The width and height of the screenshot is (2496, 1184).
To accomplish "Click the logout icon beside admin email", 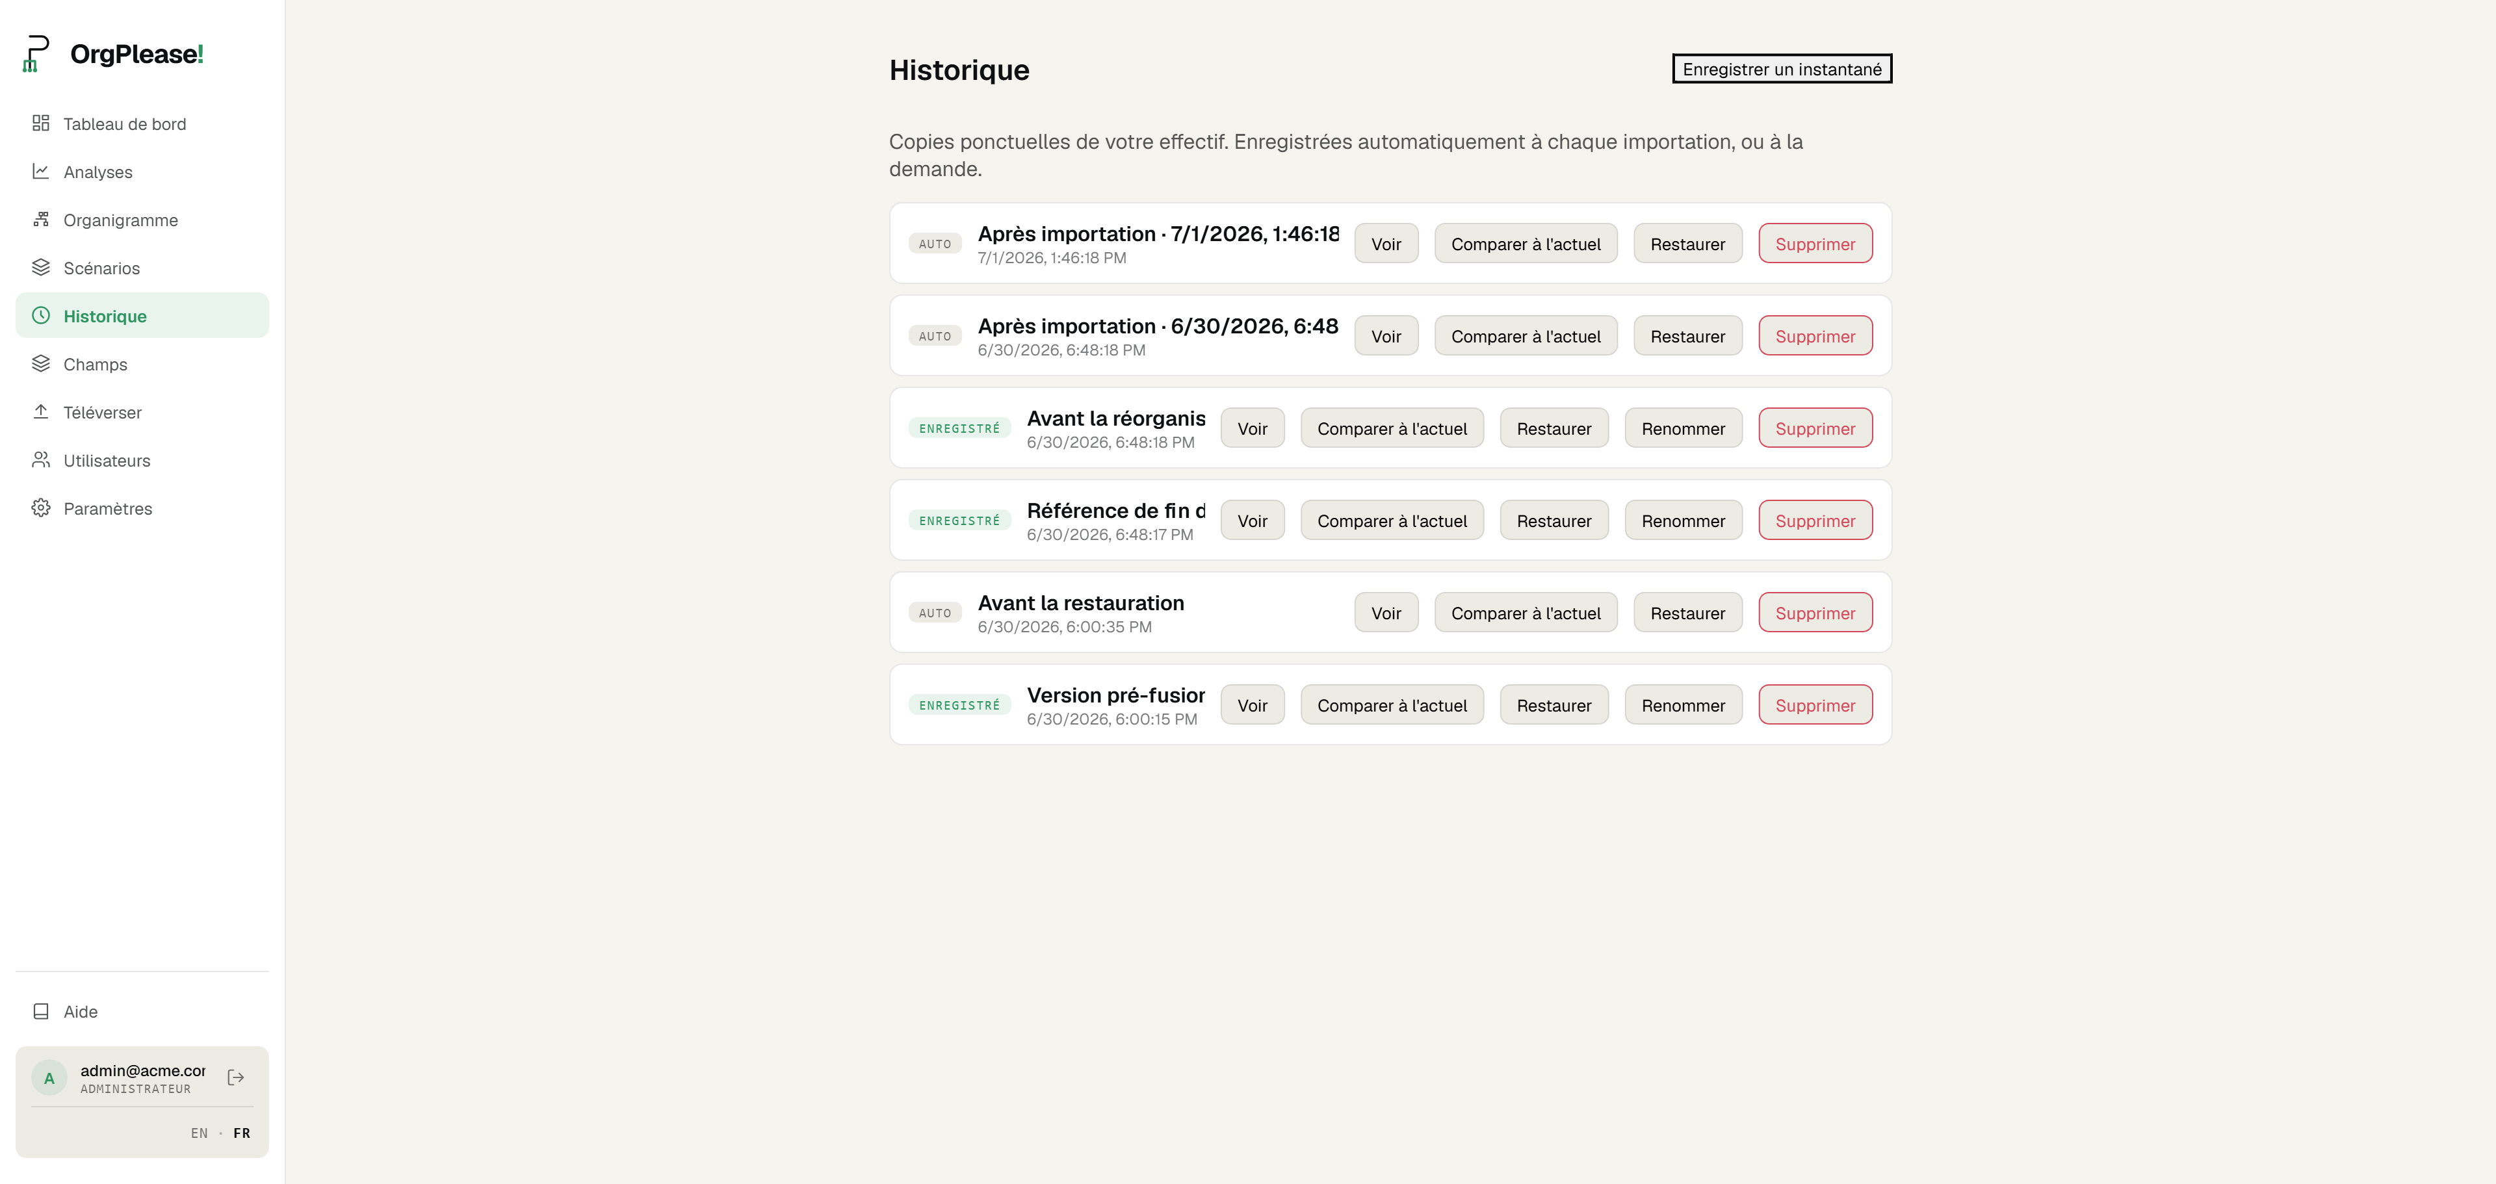I will 235,1077.
